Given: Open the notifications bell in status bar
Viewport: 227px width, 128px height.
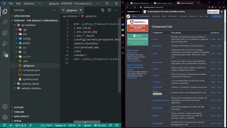Looking at the screenshot, I should (117, 126).
